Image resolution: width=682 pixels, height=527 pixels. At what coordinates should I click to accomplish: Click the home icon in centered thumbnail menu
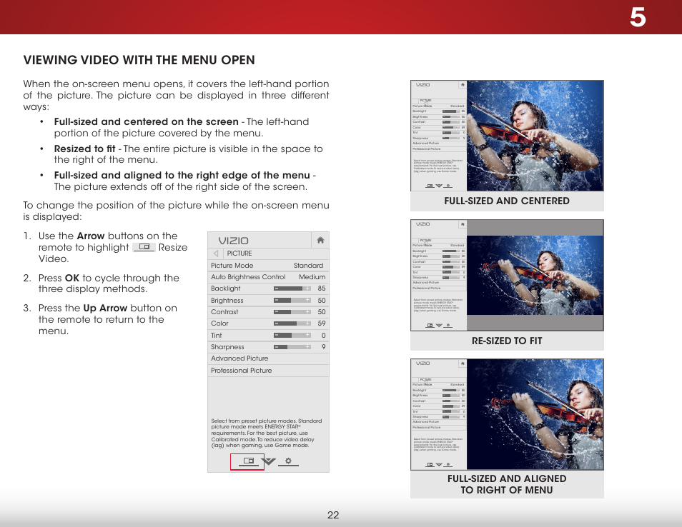[463, 85]
